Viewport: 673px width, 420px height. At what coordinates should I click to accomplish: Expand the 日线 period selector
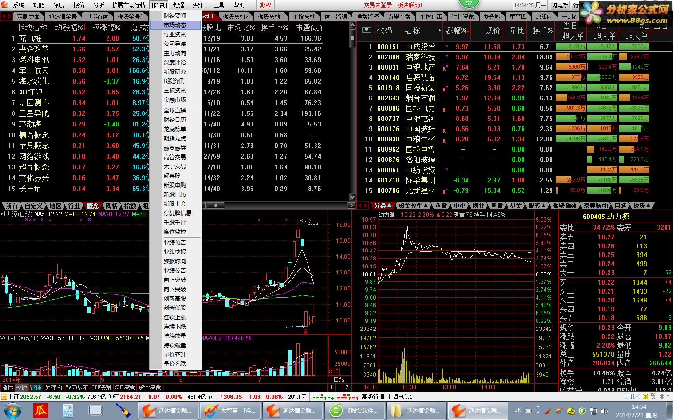click(x=339, y=379)
